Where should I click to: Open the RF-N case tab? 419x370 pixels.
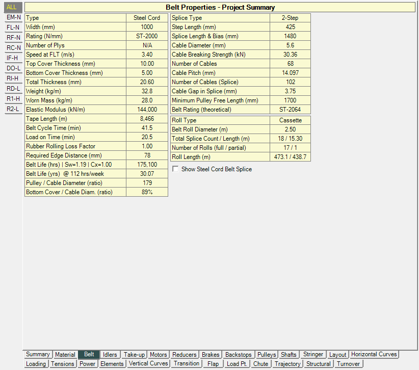13,38
